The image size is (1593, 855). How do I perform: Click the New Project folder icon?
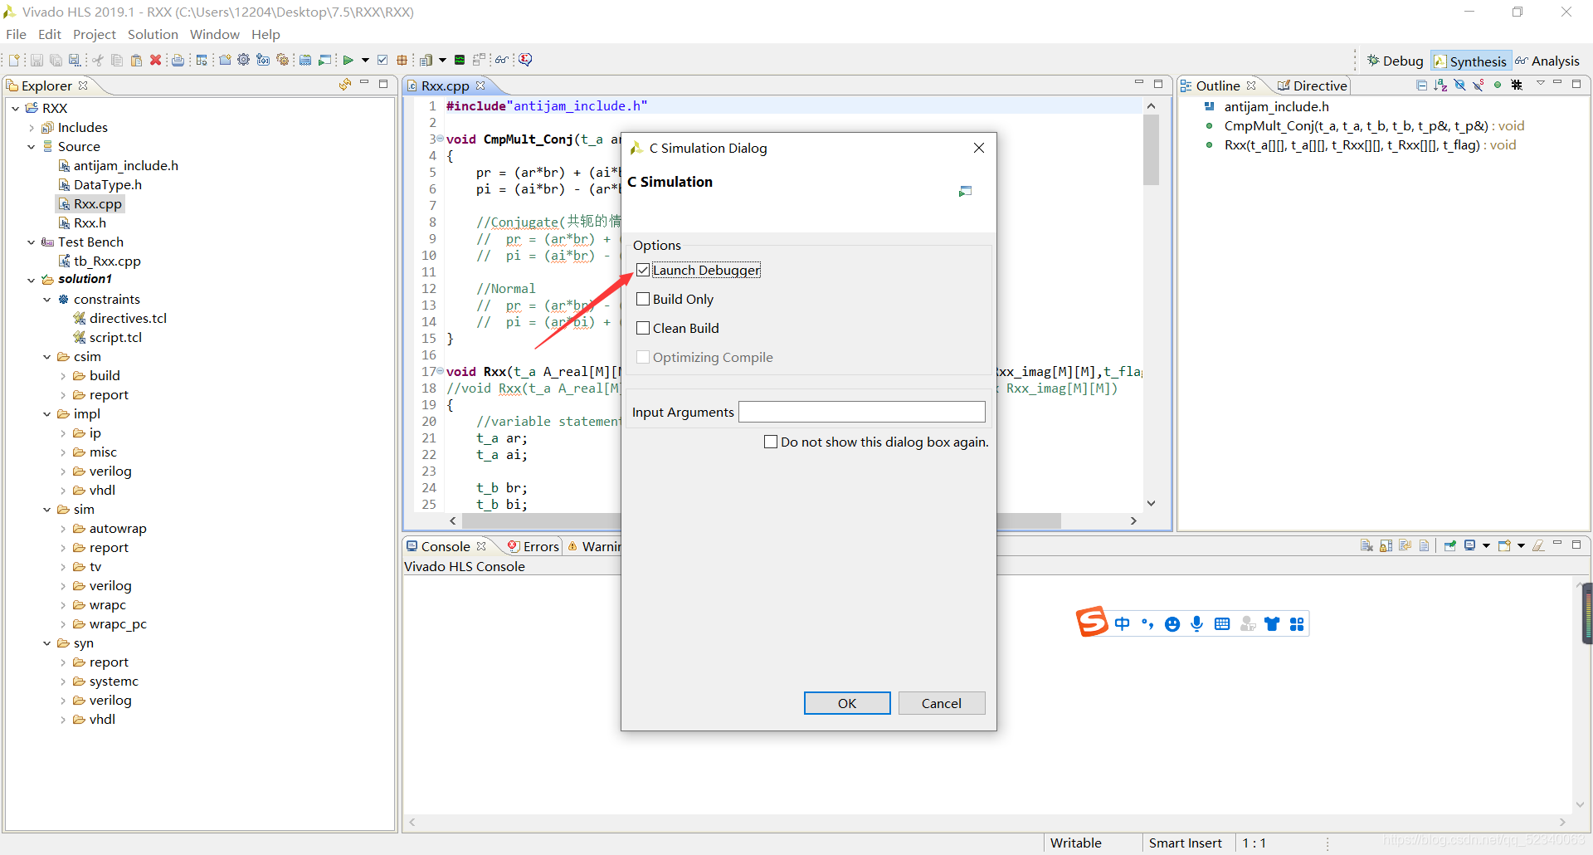coord(225,60)
